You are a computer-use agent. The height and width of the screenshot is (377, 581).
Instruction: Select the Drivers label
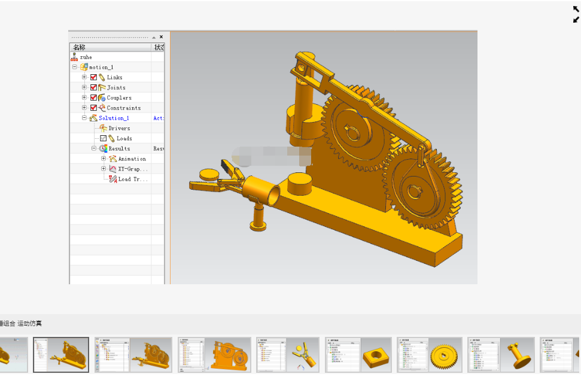119,128
